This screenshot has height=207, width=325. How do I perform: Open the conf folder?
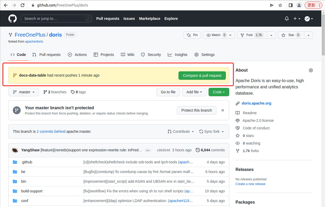point(25,201)
